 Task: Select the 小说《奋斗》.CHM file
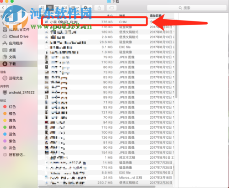(94, 22)
